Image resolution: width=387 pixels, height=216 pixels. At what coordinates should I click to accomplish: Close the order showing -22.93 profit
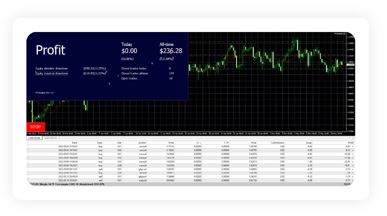(x=352, y=162)
